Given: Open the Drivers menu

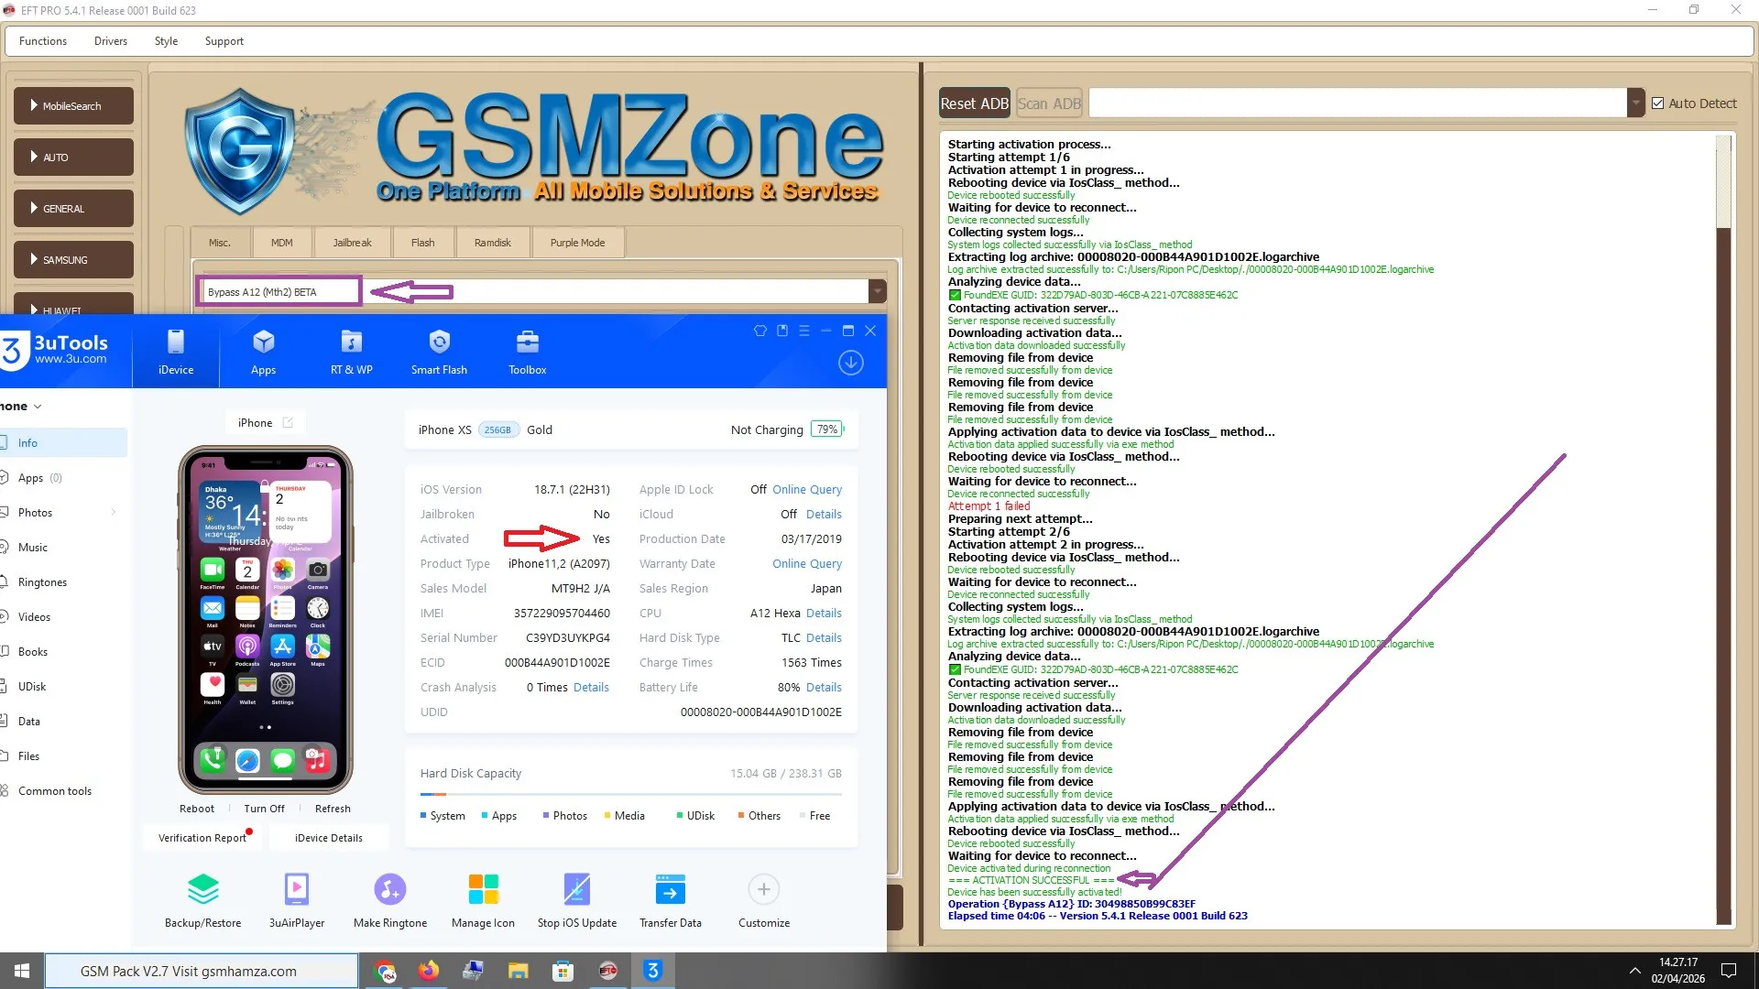Looking at the screenshot, I should coord(110,41).
